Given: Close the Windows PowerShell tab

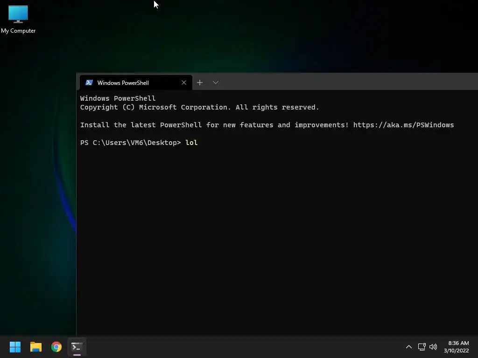Looking at the screenshot, I should (184, 83).
